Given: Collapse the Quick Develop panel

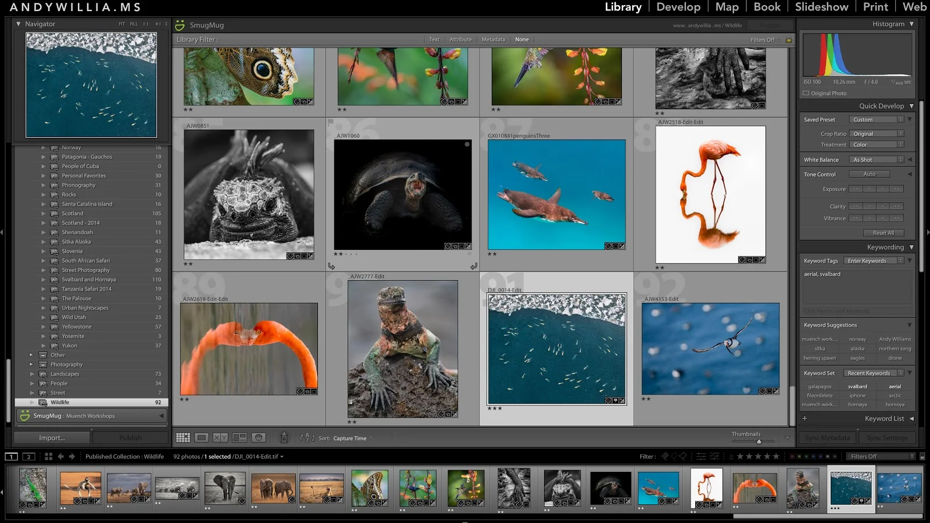Looking at the screenshot, I should (x=911, y=106).
